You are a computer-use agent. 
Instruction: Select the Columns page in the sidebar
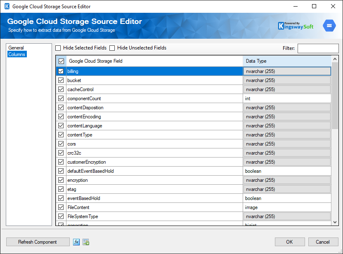click(17, 54)
